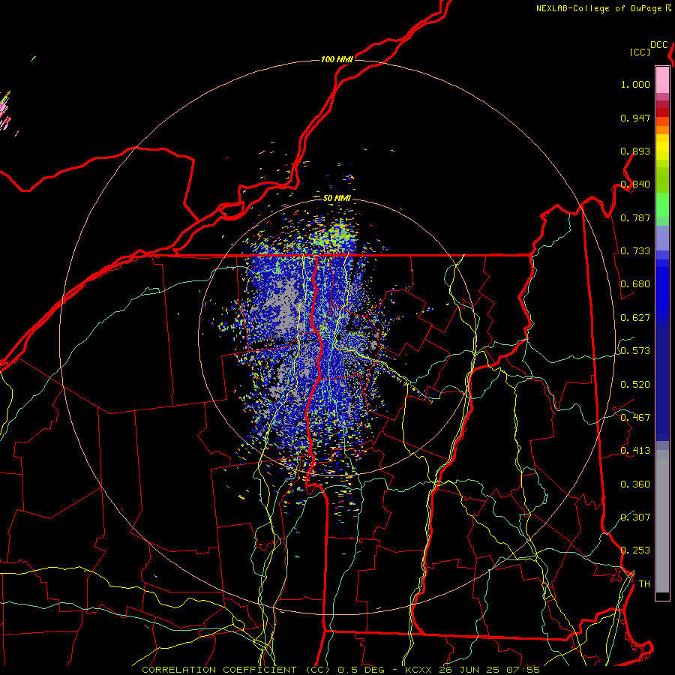This screenshot has width=675, height=675.
Task: Click the pink top segment of color bar
Action: (662, 79)
